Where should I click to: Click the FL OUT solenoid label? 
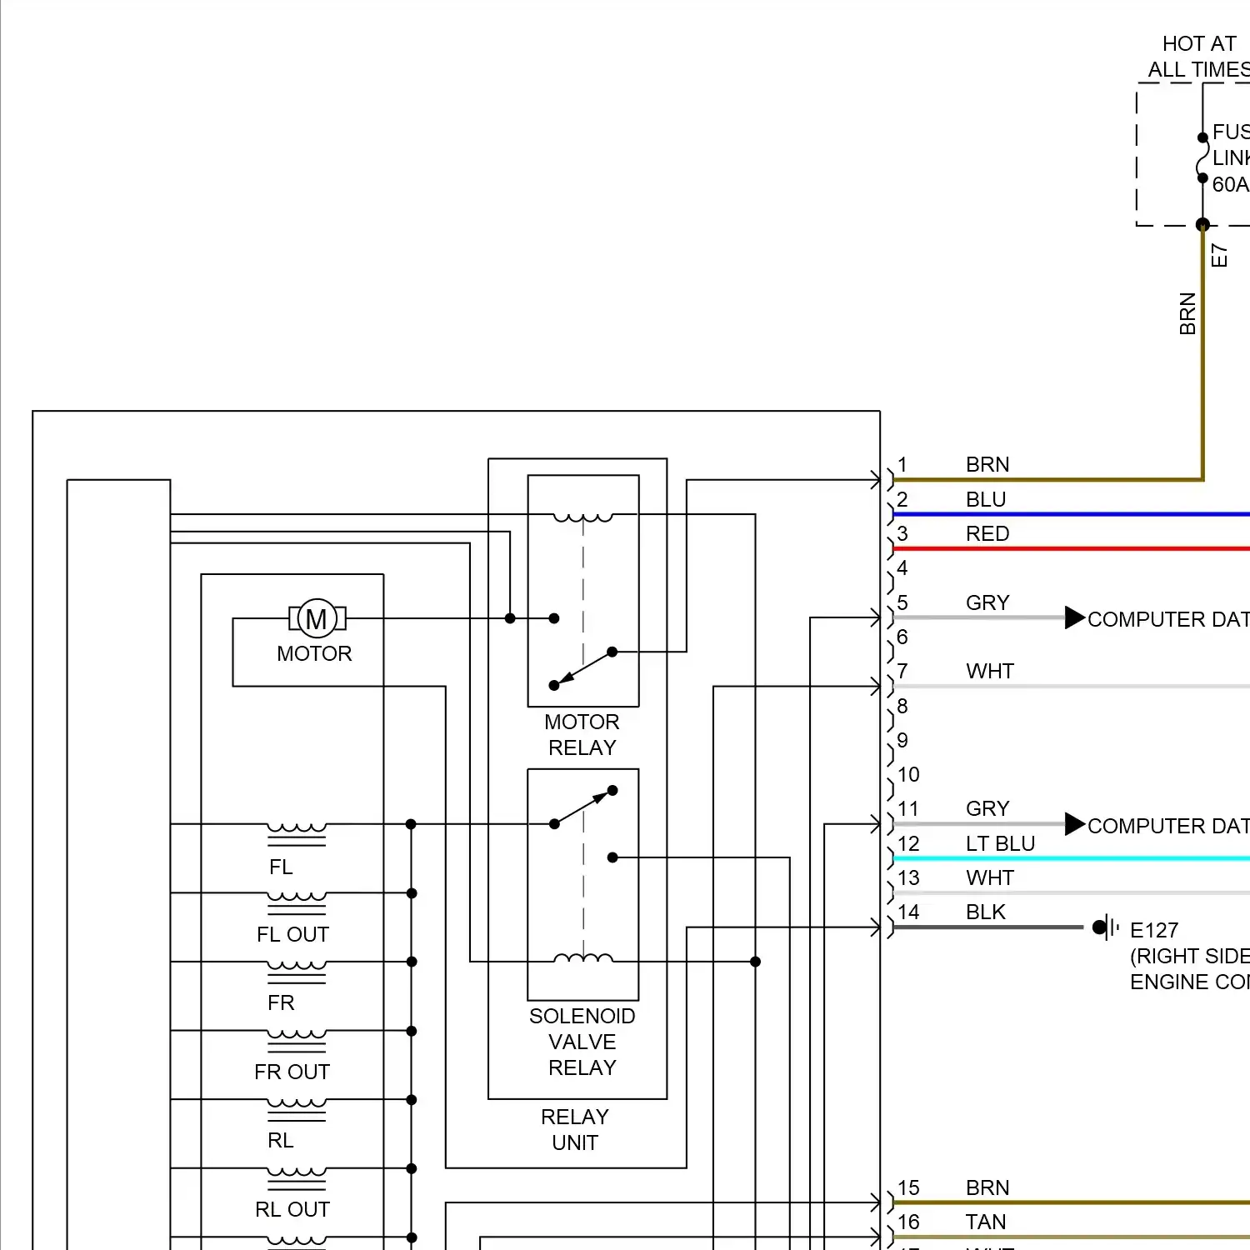click(292, 934)
